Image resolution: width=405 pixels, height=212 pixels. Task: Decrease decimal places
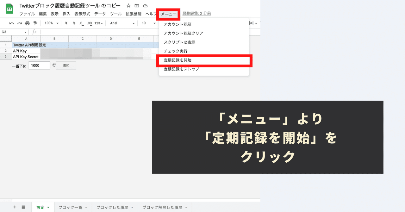[x=81, y=23]
